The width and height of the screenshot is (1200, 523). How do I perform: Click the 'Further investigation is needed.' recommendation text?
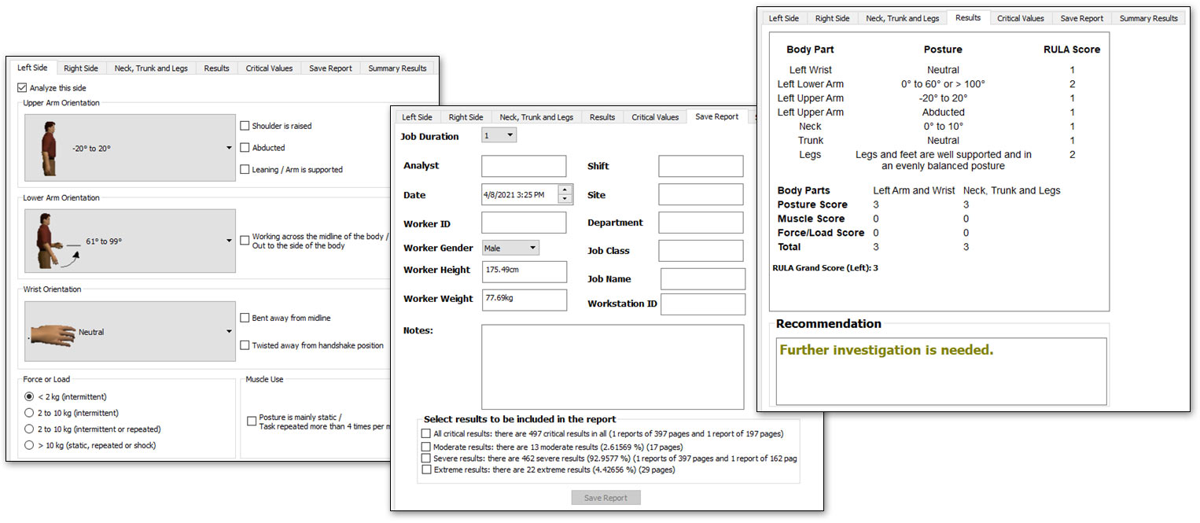tap(886, 350)
